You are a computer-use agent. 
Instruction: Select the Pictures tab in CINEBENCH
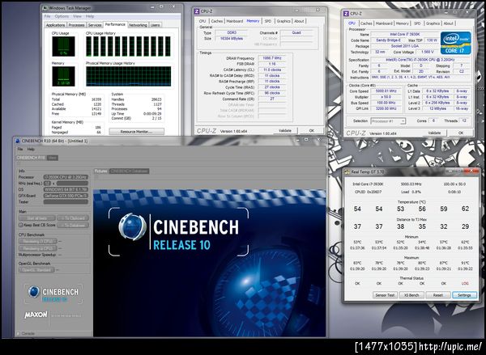[x=100, y=171]
